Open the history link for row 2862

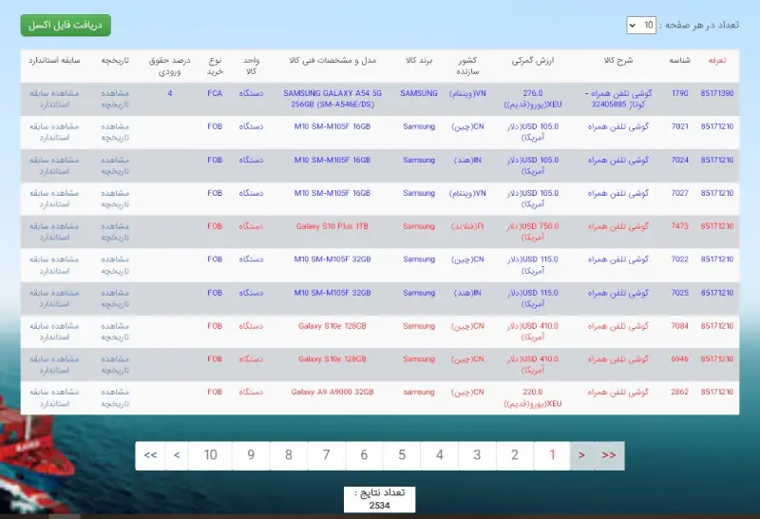(x=114, y=398)
